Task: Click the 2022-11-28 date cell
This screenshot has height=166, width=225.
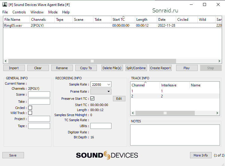Action: [x=167, y=26]
